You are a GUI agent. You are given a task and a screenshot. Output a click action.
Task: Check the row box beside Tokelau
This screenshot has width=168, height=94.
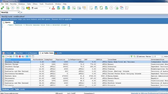[3, 69]
